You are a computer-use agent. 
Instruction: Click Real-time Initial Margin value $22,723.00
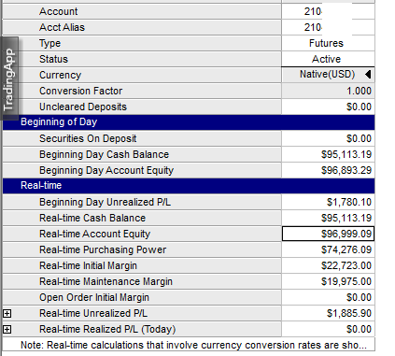[328, 265]
